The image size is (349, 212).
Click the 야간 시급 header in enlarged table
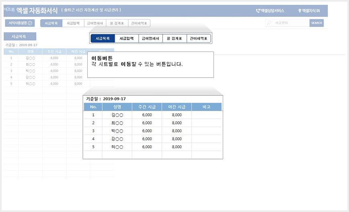point(177,107)
